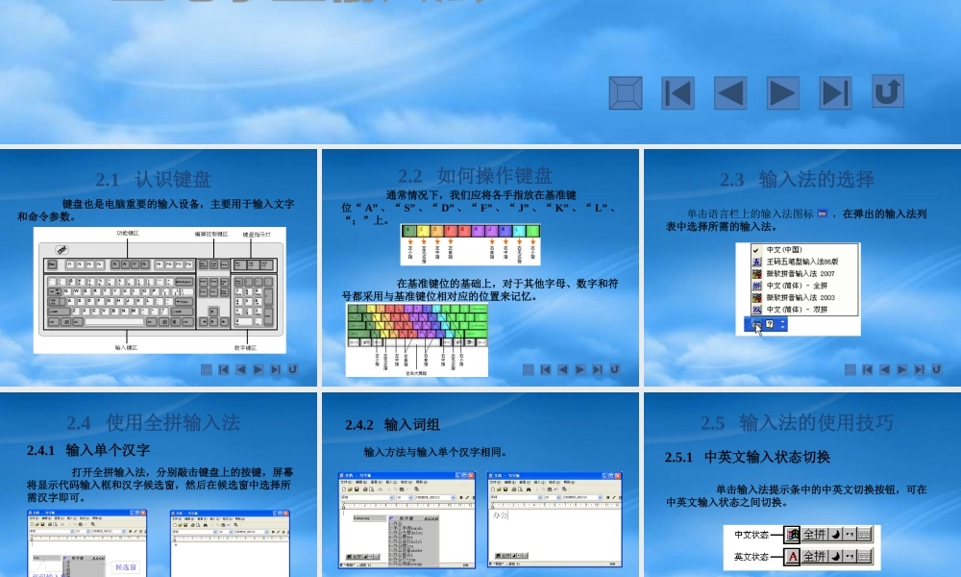Click return U-turn icon on slide 2.1
The image size is (961, 577).
293,369
